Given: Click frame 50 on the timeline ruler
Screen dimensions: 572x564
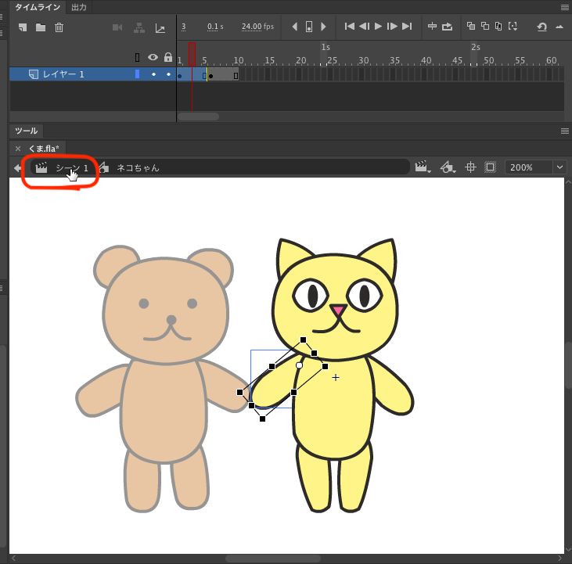Looking at the screenshot, I should point(488,60).
